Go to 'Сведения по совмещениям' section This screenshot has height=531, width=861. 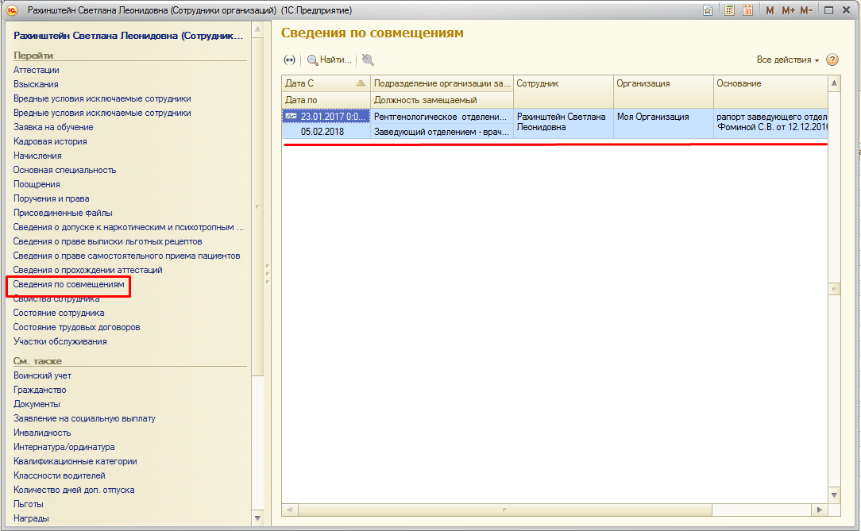coord(68,284)
